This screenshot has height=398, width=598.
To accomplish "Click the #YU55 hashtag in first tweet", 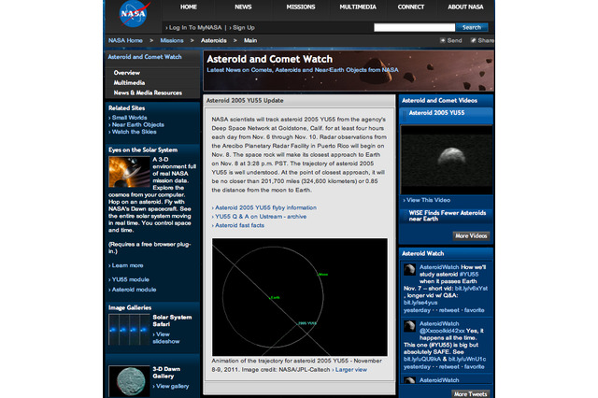I will tap(469, 274).
